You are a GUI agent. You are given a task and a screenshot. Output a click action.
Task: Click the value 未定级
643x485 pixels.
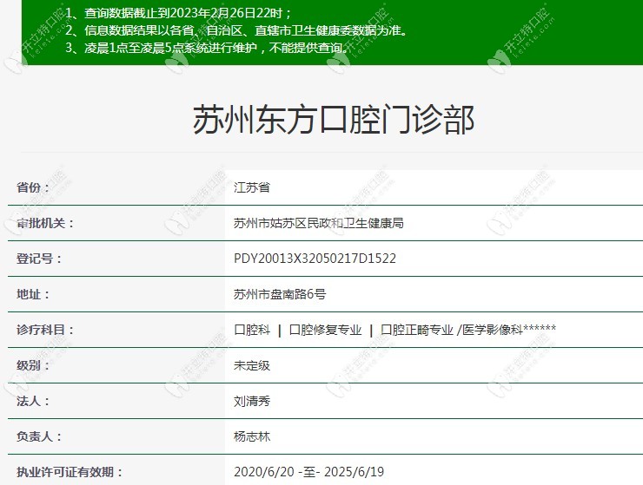[252, 365]
